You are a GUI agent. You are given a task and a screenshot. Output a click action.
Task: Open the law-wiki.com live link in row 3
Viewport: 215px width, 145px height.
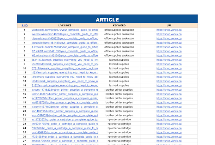coord(65,39)
